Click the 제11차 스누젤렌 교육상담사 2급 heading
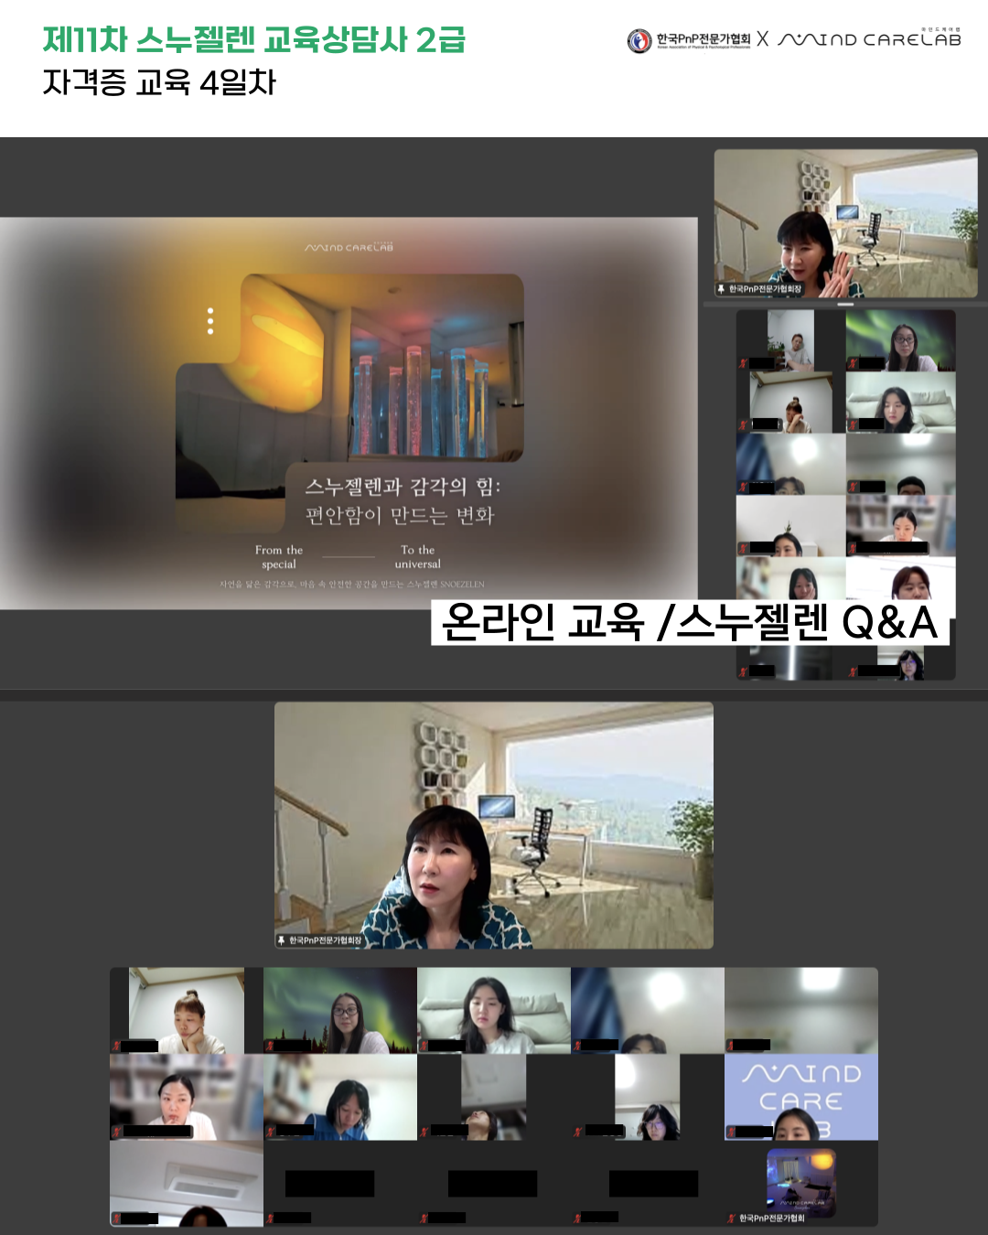Viewport: 988px width, 1235px height. (x=254, y=39)
